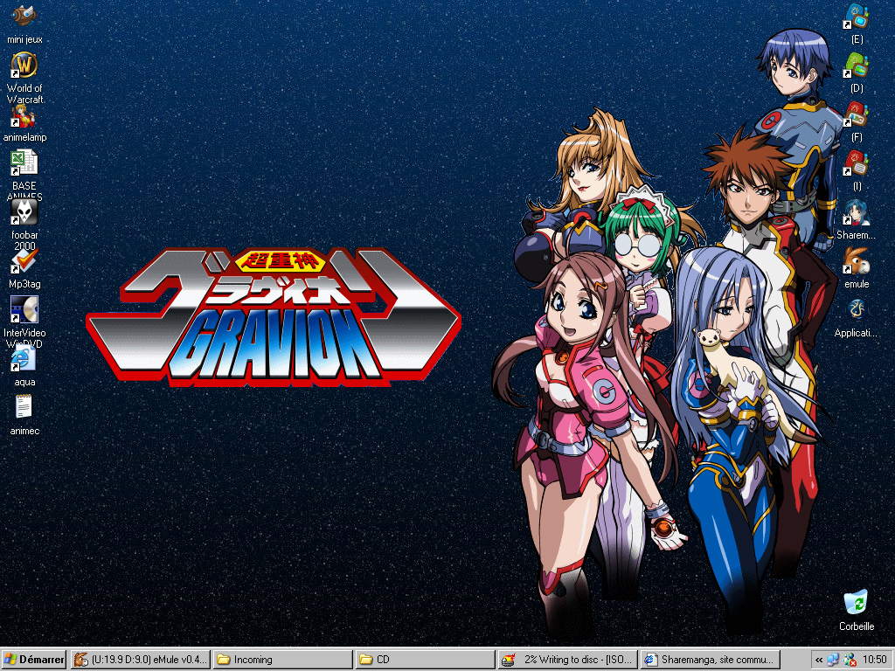Select the Applicati... desktop icon
Screen dimensions: 895x671
coord(857,318)
